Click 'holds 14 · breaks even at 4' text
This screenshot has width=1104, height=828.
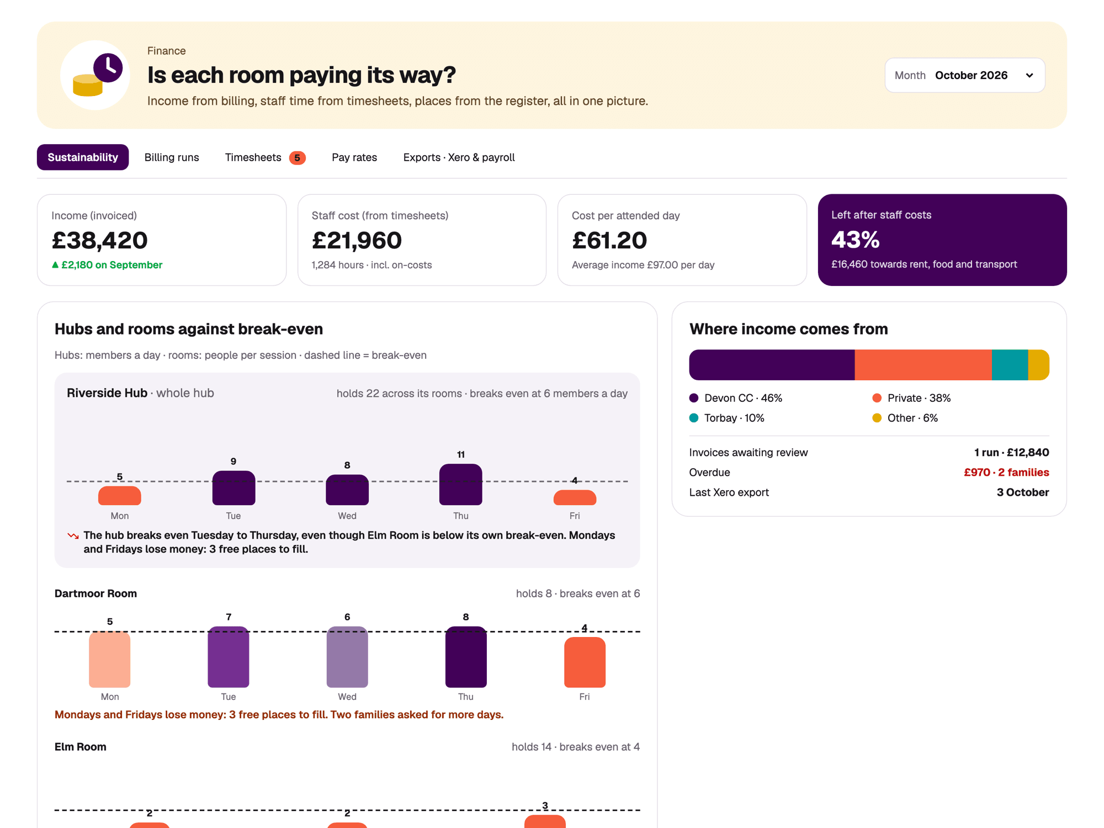click(x=576, y=747)
